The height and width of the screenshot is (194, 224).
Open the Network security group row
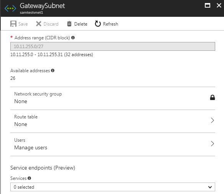tap(113, 98)
